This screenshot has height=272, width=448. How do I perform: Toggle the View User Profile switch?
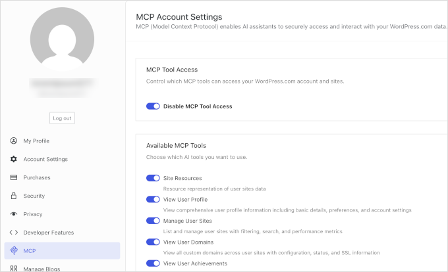(x=153, y=199)
